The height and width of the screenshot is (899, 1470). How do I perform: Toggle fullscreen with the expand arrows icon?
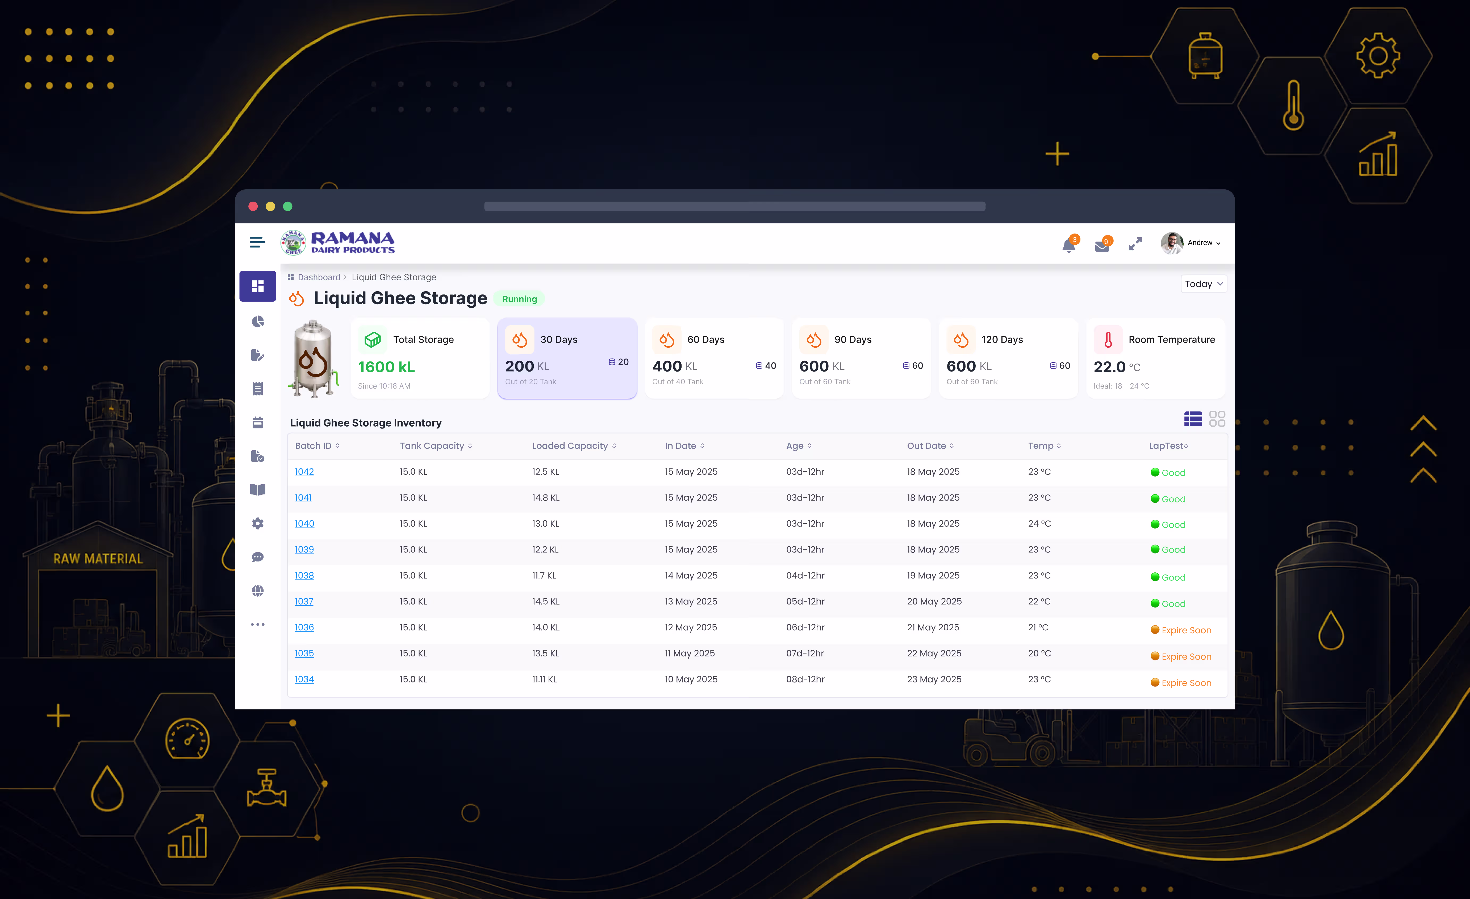(1135, 244)
